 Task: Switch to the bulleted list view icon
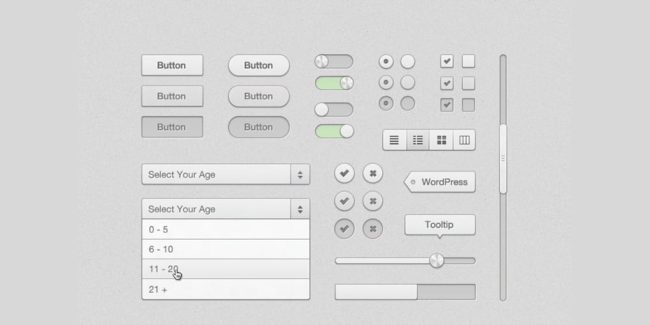[418, 140]
